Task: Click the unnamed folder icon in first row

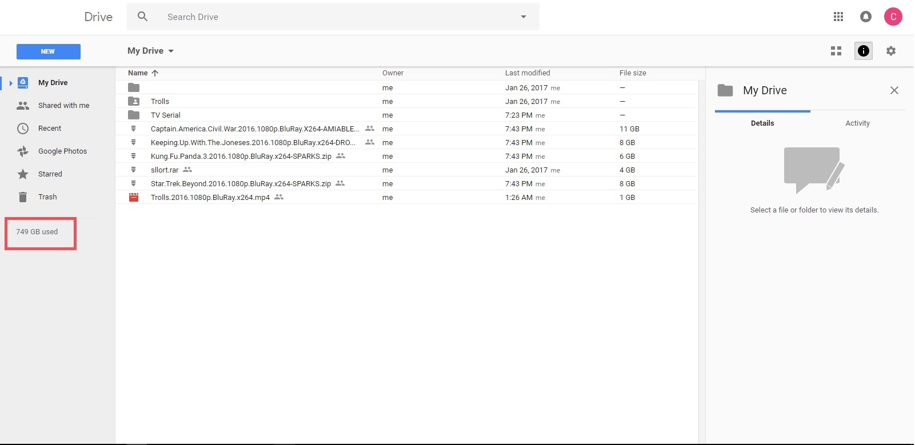Action: pos(134,87)
